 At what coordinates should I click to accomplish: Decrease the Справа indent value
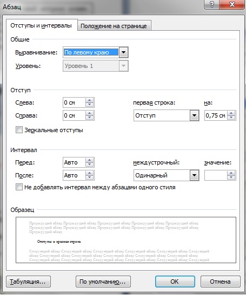[89, 118]
